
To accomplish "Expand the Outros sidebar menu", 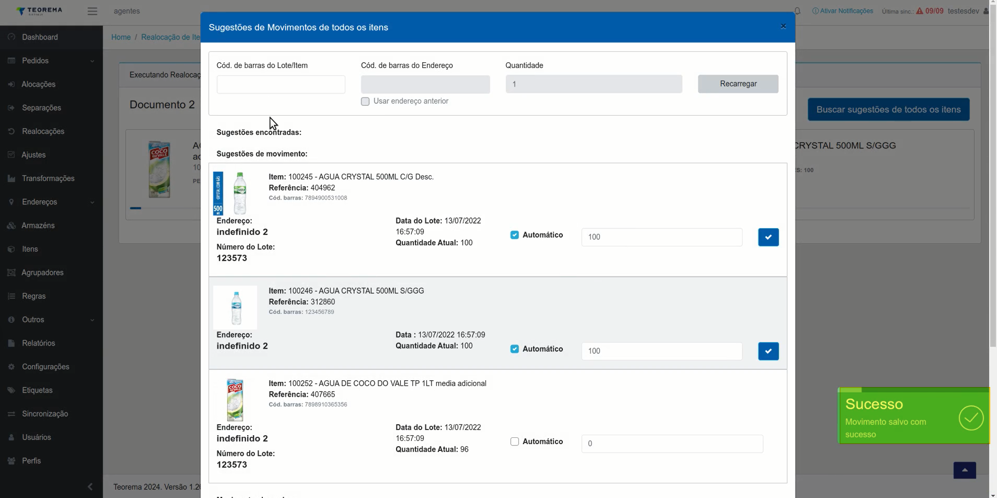I will (51, 320).
